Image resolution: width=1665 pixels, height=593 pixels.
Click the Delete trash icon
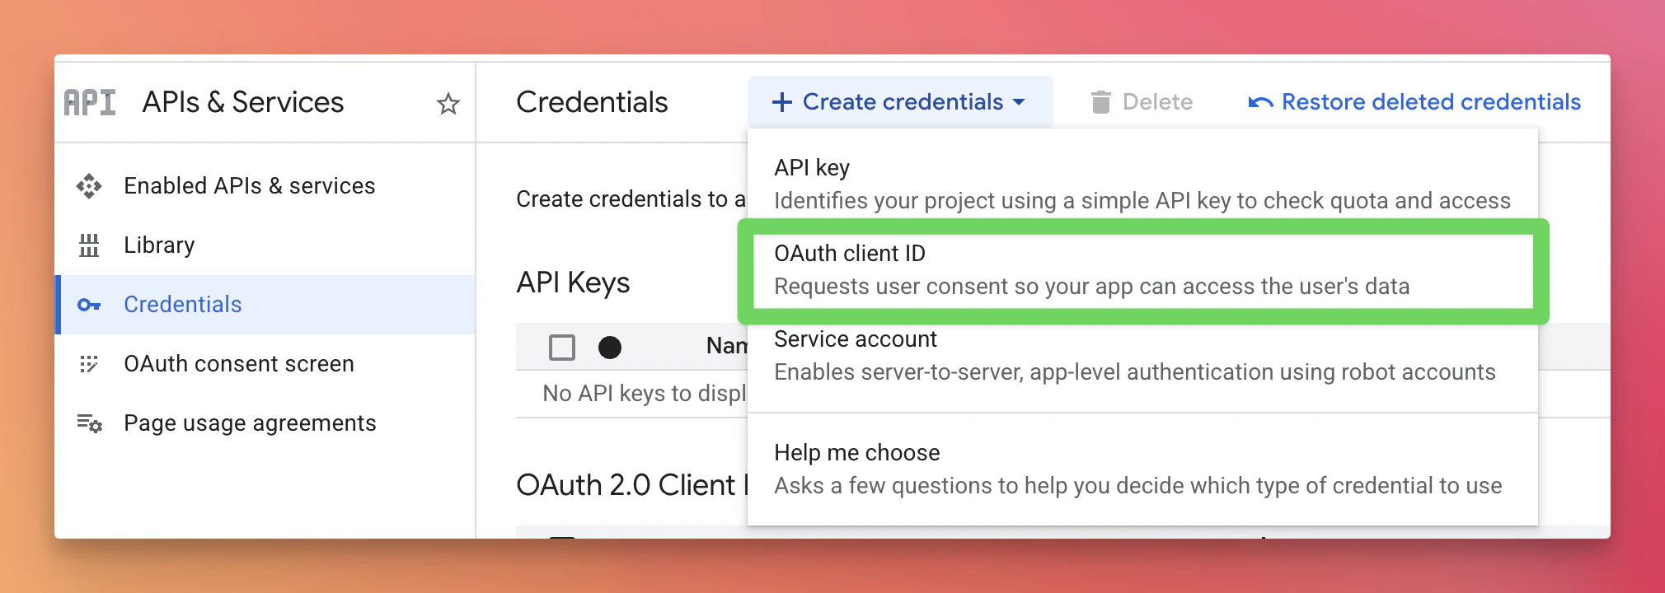(1100, 101)
